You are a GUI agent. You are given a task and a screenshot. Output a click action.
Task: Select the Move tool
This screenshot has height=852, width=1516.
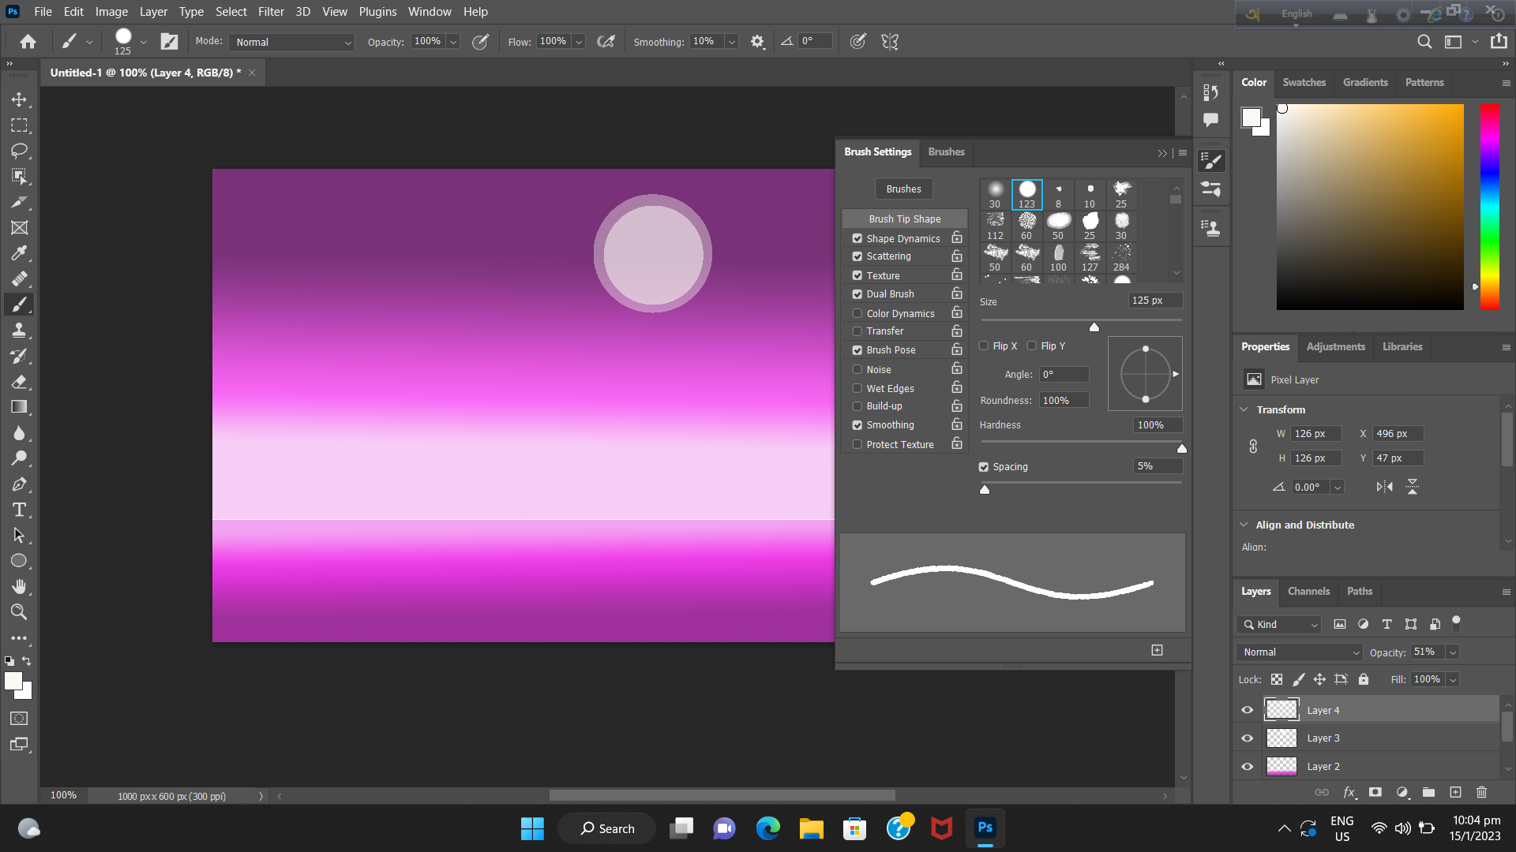(x=21, y=99)
